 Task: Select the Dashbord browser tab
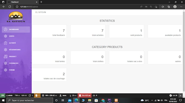point(22,2)
